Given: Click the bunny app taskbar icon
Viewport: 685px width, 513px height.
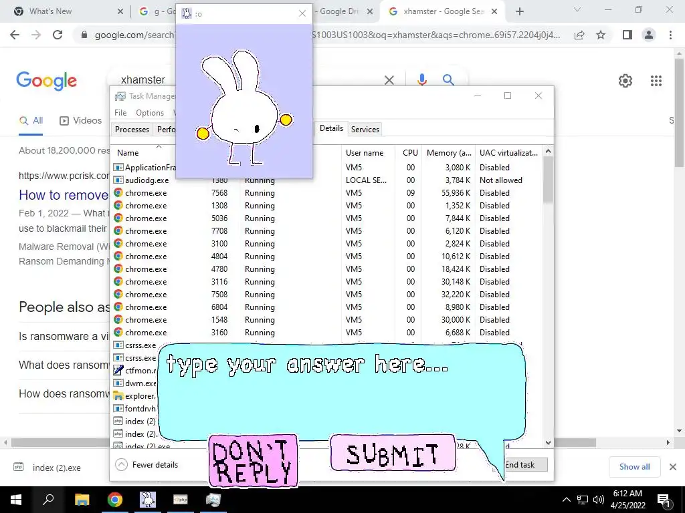Looking at the screenshot, I should [x=148, y=500].
